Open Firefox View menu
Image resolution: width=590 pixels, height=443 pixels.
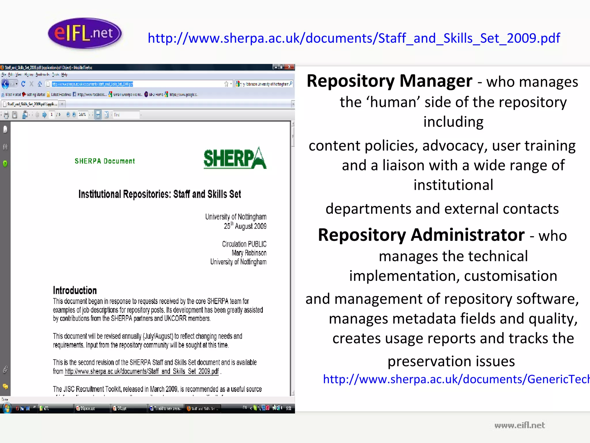tap(18, 74)
